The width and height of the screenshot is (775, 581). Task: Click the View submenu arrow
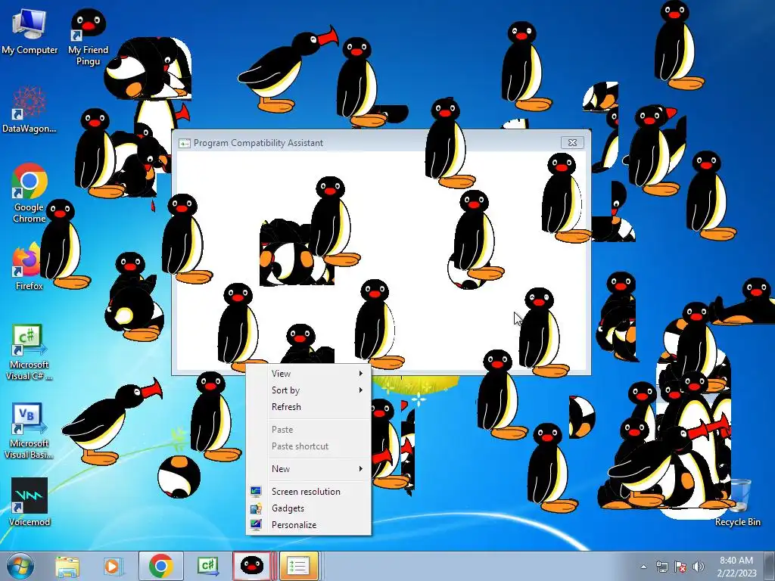(x=361, y=374)
